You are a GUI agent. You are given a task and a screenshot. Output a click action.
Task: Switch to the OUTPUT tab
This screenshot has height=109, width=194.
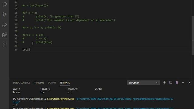(52, 83)
